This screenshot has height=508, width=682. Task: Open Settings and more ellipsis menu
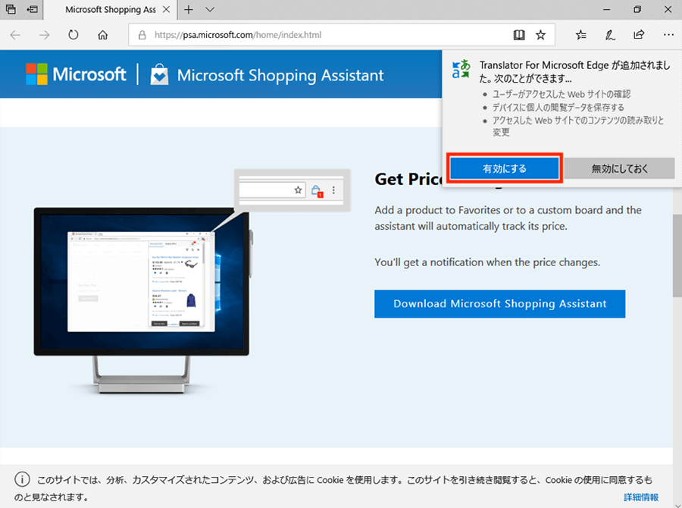coord(668,35)
